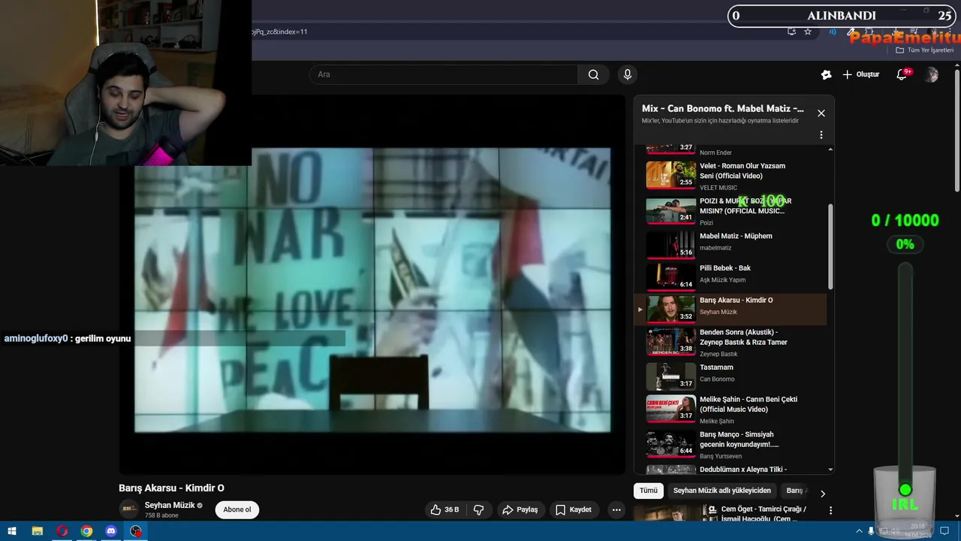
Task: Dislike the video with thumbs-down
Action: pyautogui.click(x=479, y=509)
